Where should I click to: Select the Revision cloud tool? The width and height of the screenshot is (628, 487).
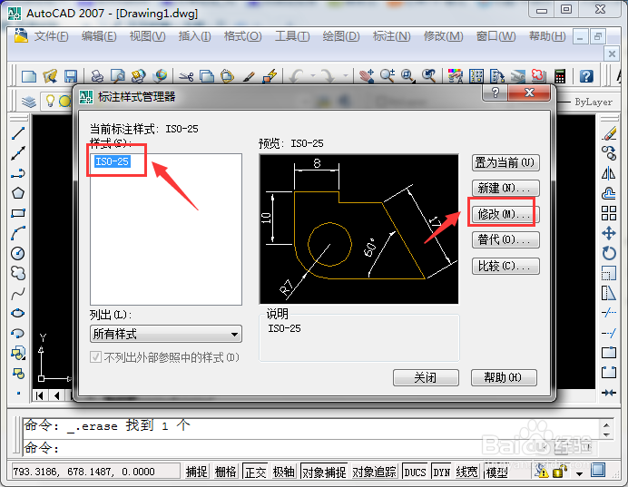pos(18,273)
